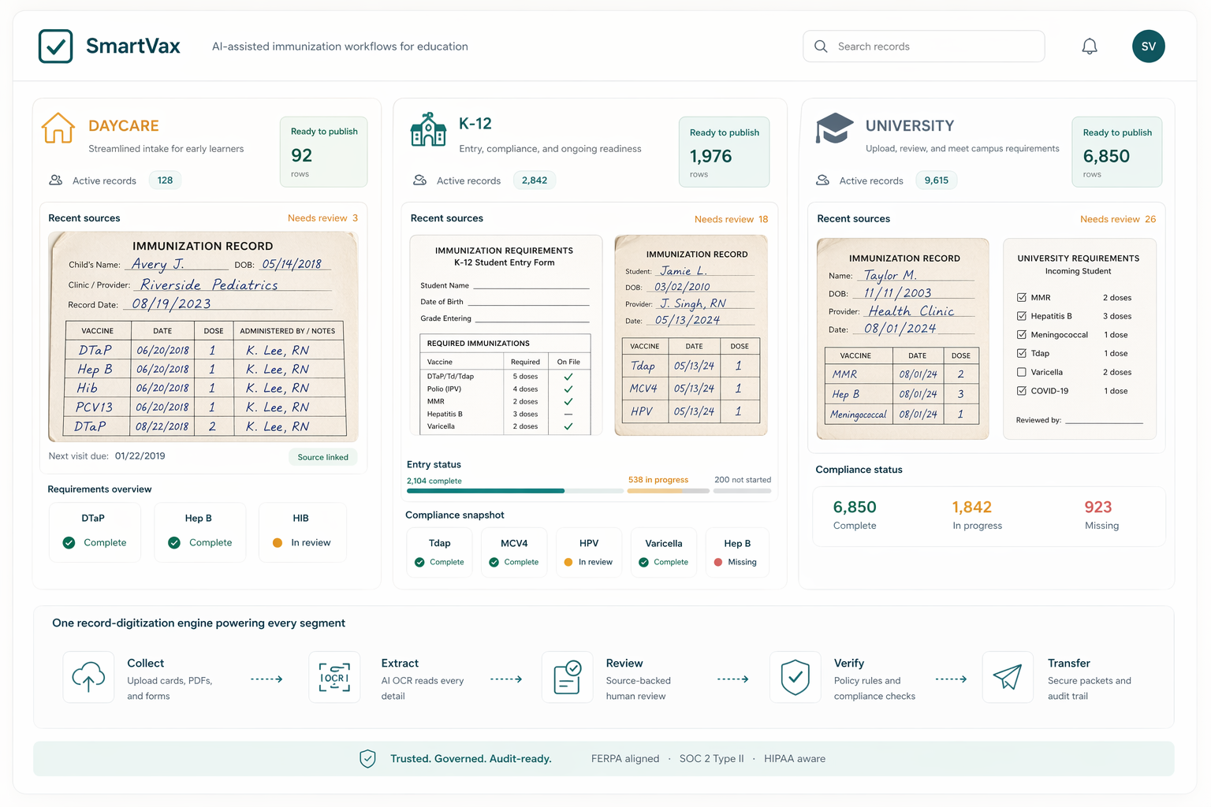
Task: Open the SV profile avatar
Action: coord(1149,46)
